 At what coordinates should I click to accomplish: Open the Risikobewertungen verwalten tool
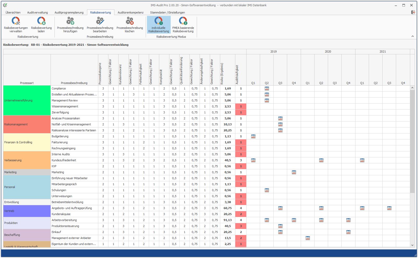pyautogui.click(x=16, y=25)
